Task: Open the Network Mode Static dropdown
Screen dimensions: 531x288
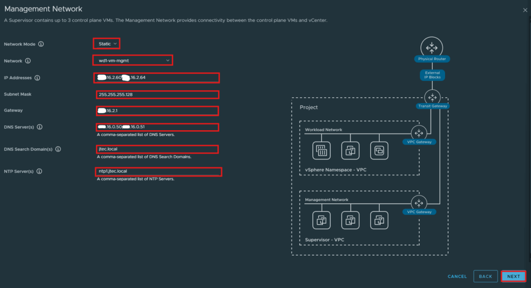Action: tap(107, 44)
